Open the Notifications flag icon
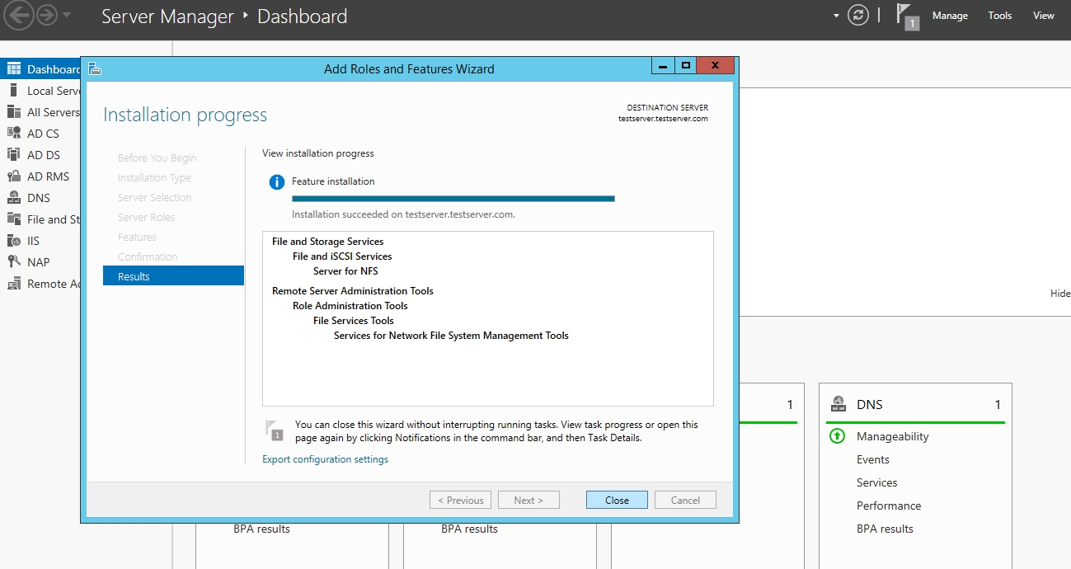This screenshot has height=569, width=1071. [906, 16]
